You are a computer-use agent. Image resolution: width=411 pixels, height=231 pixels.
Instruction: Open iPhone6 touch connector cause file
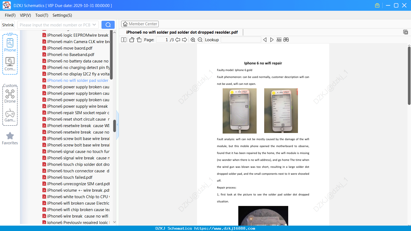coord(76,171)
